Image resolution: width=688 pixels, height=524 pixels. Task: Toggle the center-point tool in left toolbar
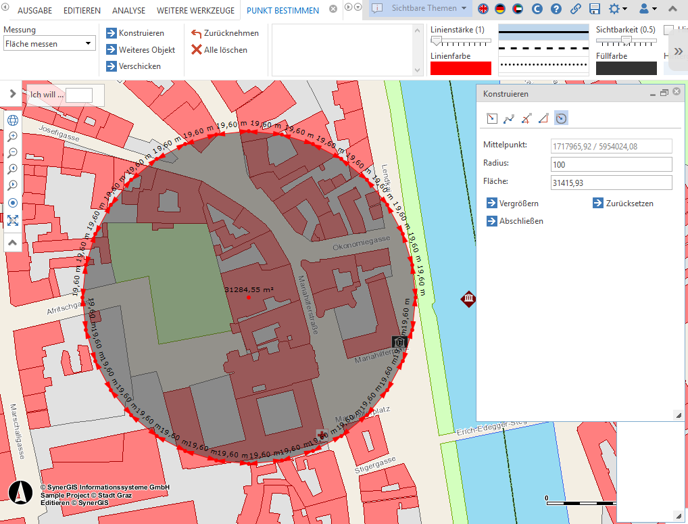tap(13, 202)
